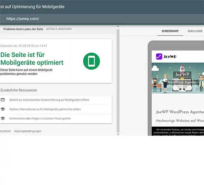Click the JoeWP hero banner image in preview
The image size is (204, 185).
[x=178, y=78]
